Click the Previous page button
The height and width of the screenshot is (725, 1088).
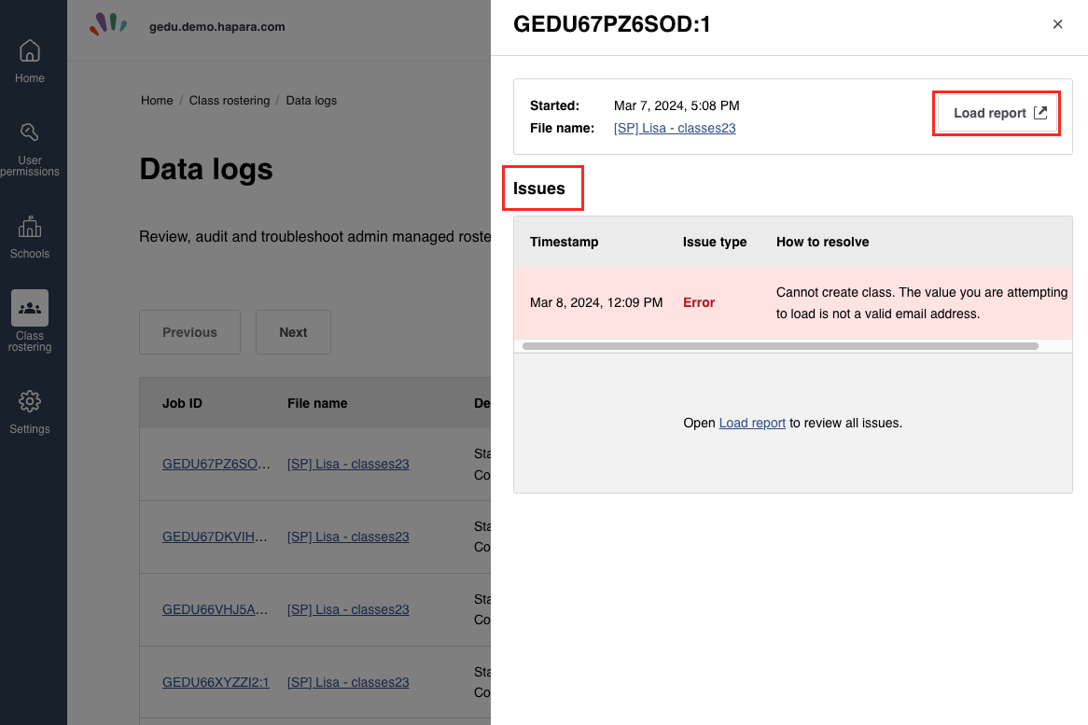click(189, 332)
